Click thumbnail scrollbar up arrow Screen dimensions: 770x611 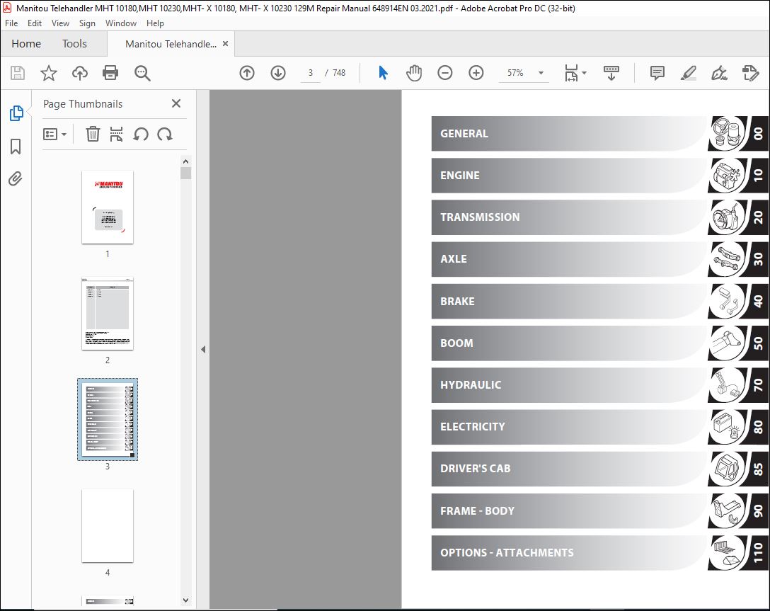[185, 161]
